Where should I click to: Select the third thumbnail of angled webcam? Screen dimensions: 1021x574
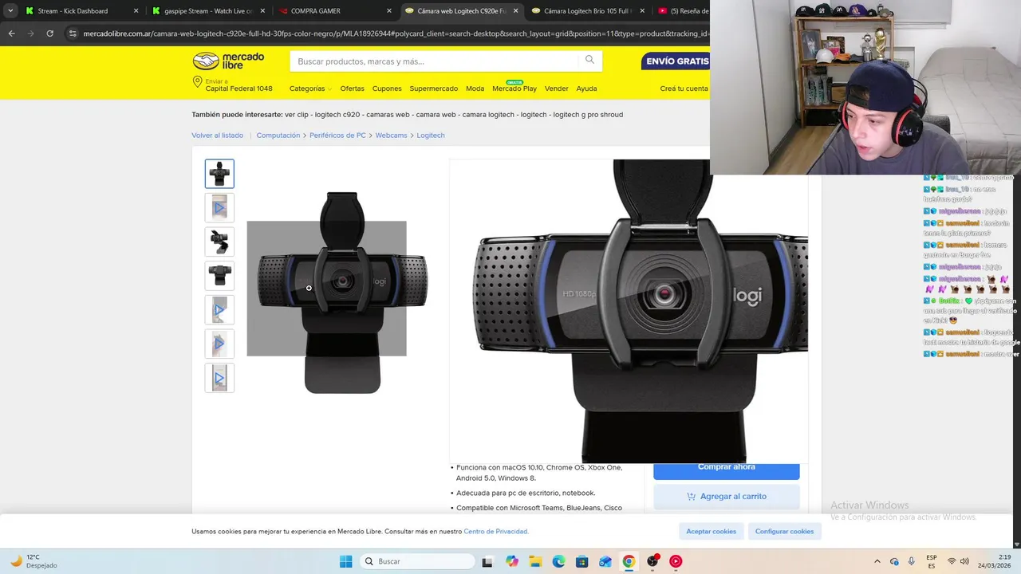[219, 242]
